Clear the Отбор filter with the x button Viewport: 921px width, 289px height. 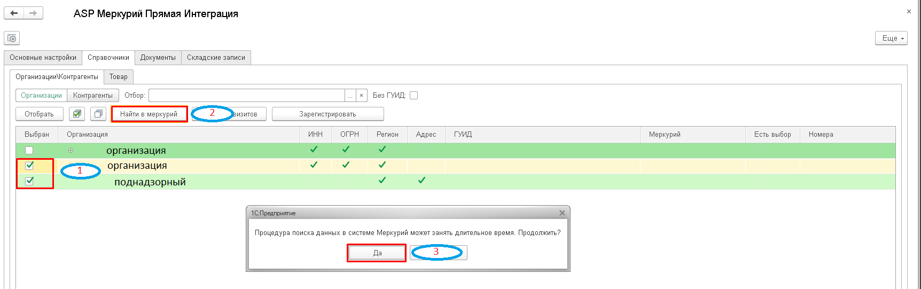pos(362,95)
